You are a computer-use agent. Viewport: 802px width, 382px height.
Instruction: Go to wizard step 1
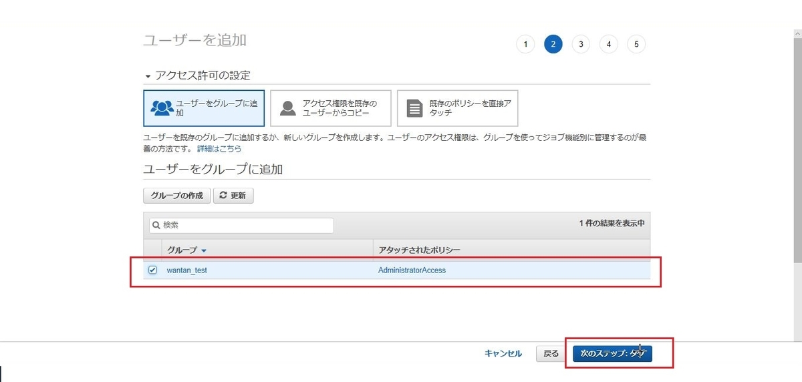[525, 44]
